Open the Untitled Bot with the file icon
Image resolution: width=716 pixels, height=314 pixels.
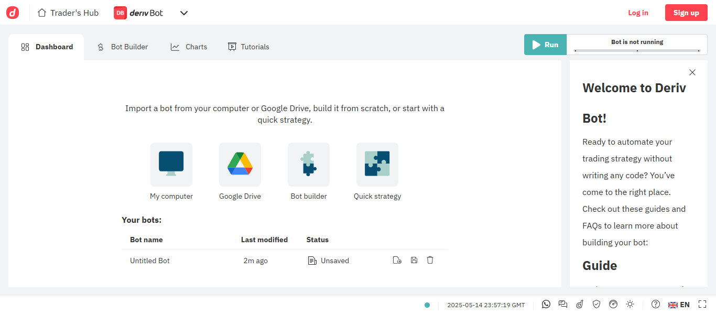[x=397, y=260]
